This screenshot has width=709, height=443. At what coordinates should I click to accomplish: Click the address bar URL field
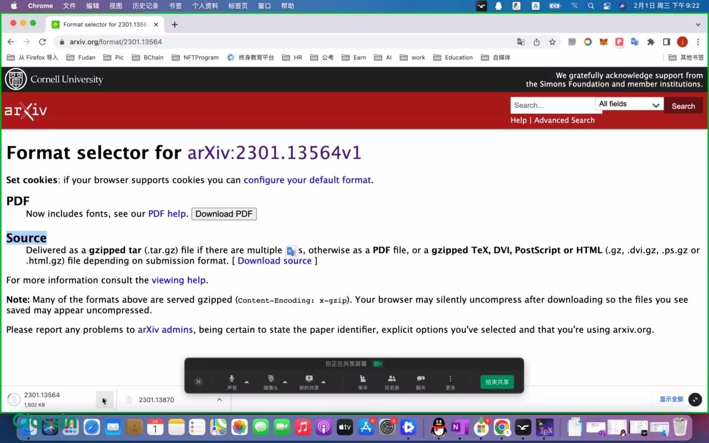click(x=285, y=42)
